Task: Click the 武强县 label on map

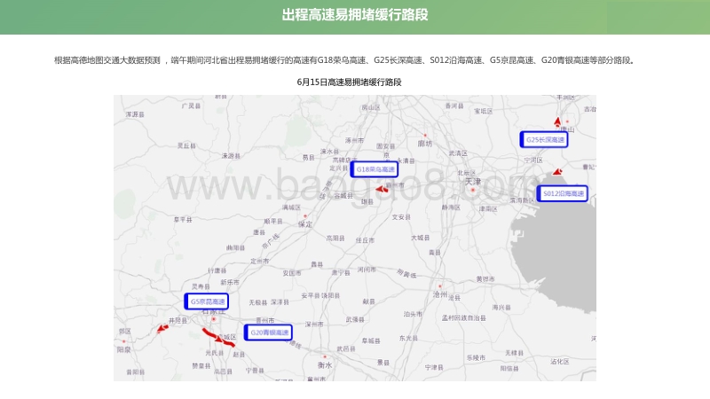Action: click(x=355, y=319)
